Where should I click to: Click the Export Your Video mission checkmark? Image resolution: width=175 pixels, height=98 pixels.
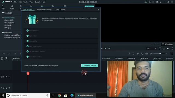point(27,57)
